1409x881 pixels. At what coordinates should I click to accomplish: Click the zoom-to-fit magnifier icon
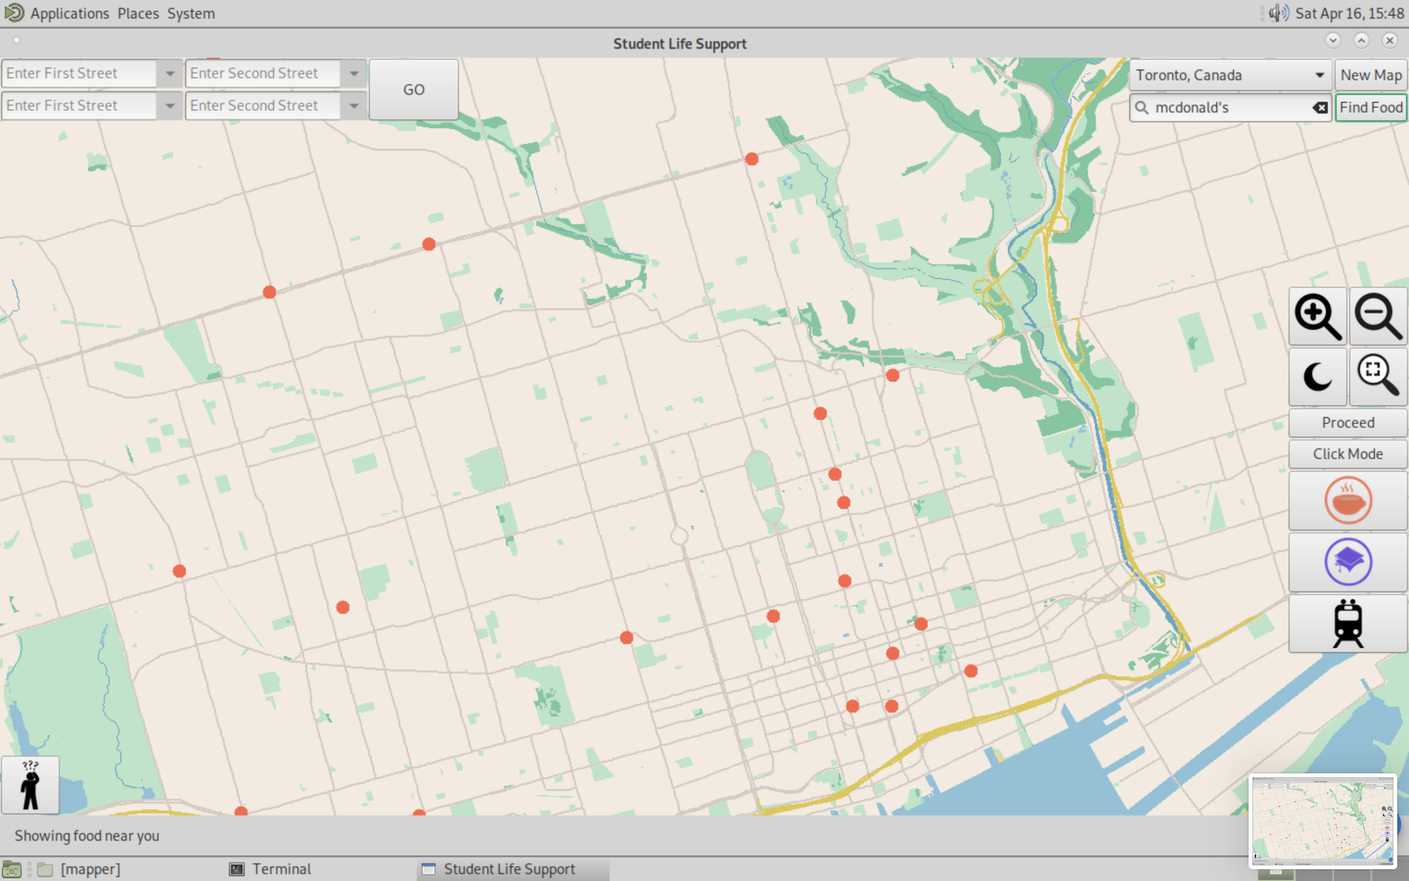point(1378,377)
